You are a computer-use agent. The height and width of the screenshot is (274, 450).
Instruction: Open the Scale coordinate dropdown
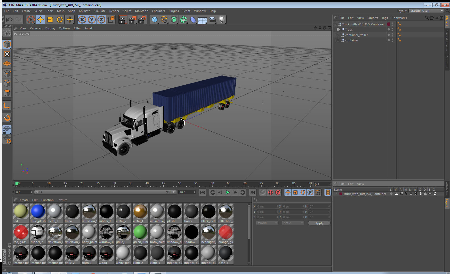coord(293,223)
